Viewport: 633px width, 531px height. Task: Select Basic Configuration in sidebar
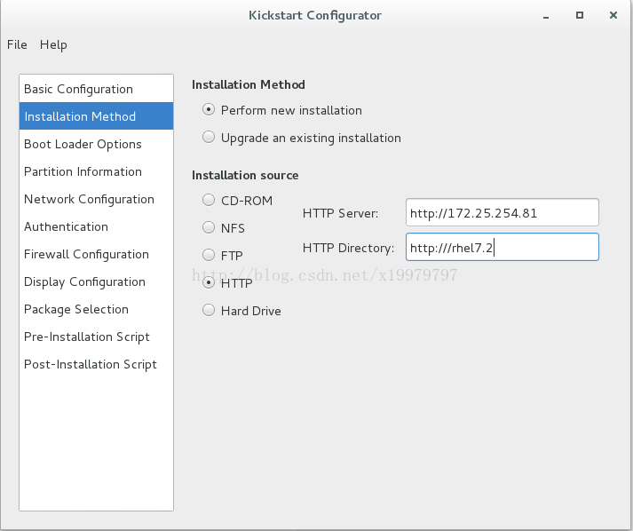96,89
